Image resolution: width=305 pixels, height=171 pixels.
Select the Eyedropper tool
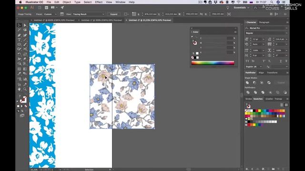(x=19, y=74)
